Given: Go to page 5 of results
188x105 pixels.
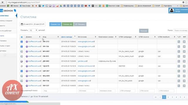Looking at the screenshot, I should (x=180, y=97).
